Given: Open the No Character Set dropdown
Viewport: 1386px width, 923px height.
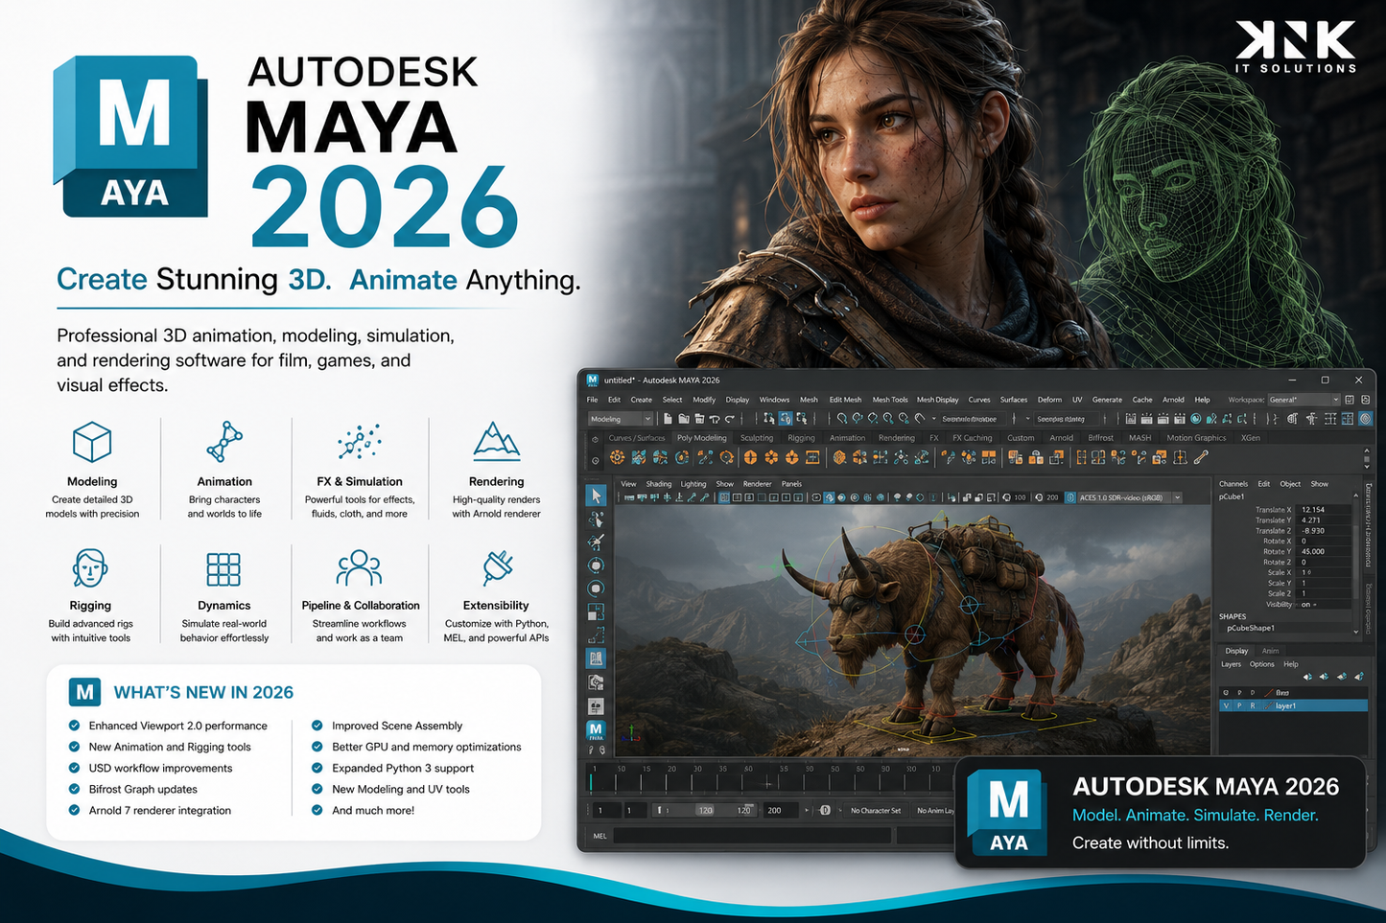Looking at the screenshot, I should (875, 810).
